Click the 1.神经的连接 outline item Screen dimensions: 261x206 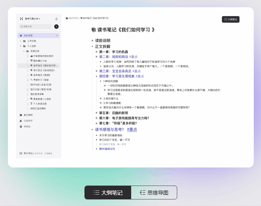(110, 81)
